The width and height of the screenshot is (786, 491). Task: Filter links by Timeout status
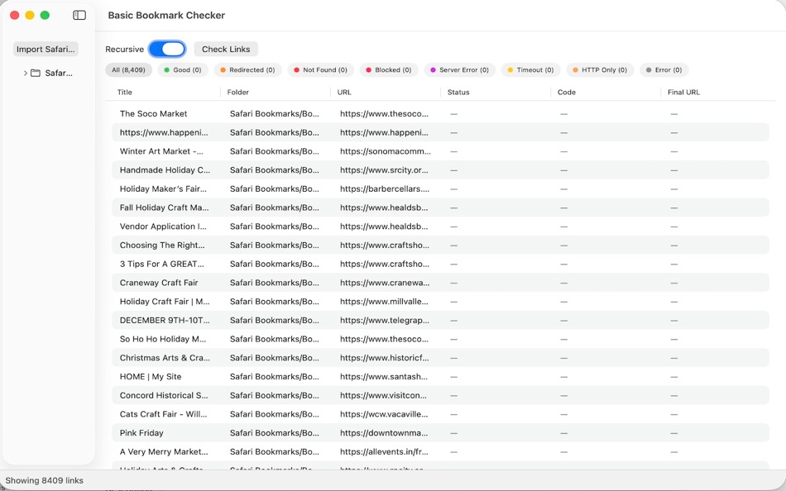(530, 69)
